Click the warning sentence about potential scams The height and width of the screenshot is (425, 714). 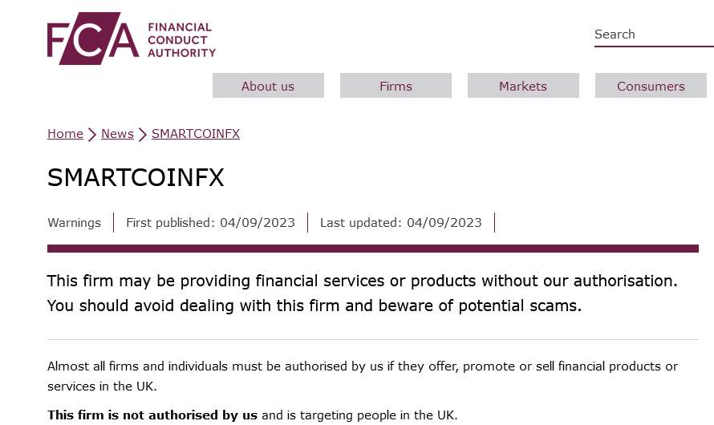point(314,306)
